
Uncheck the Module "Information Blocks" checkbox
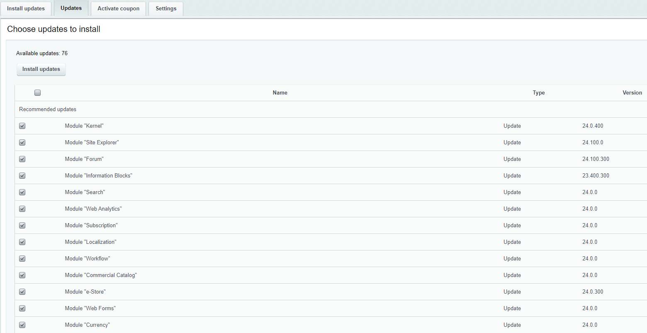click(22, 176)
